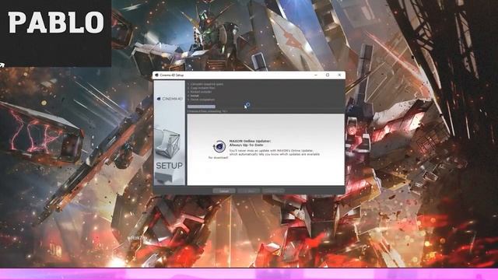Screen dimensions: 498x280
Task: Close the Cinema 4D Setup window
Action: coord(339,75)
